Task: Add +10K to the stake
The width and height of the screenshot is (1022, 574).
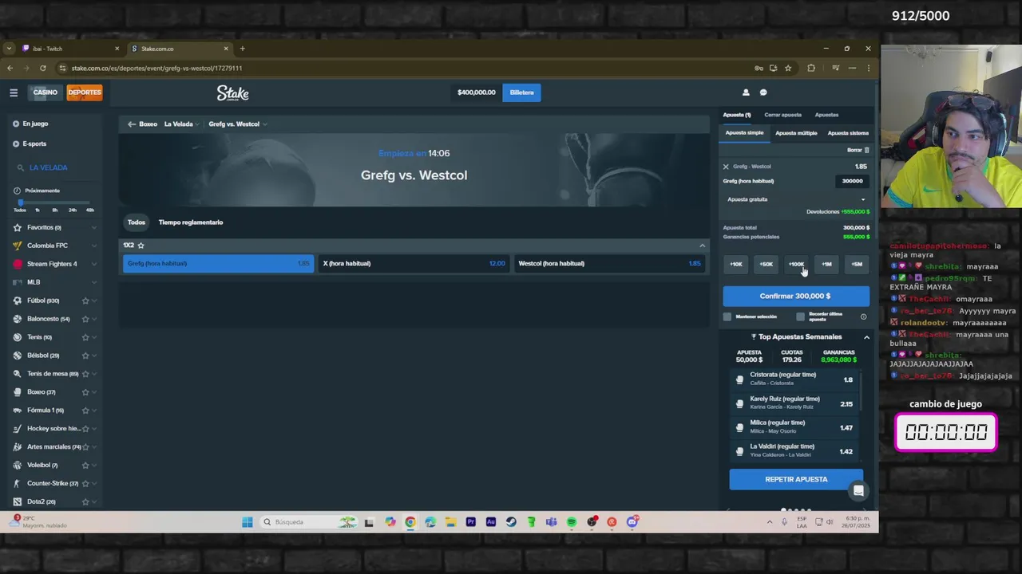Action: click(736, 264)
